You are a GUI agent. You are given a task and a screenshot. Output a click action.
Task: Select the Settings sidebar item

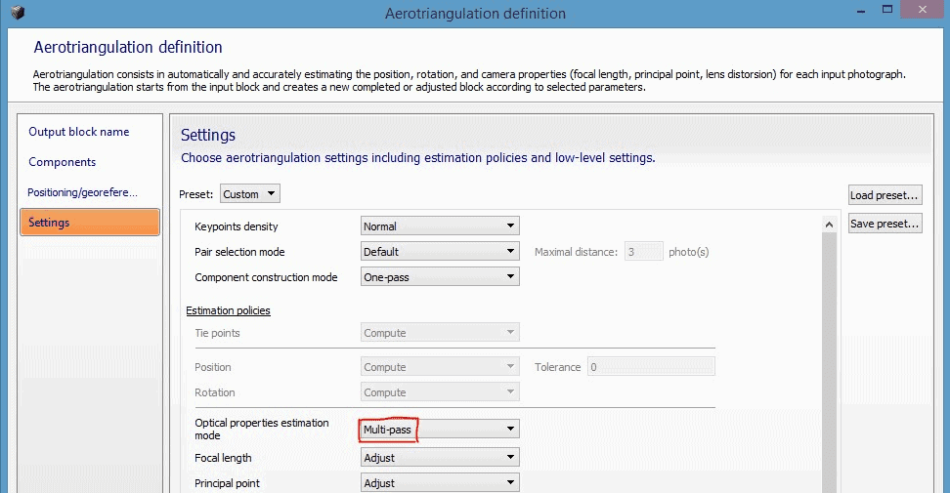[89, 223]
